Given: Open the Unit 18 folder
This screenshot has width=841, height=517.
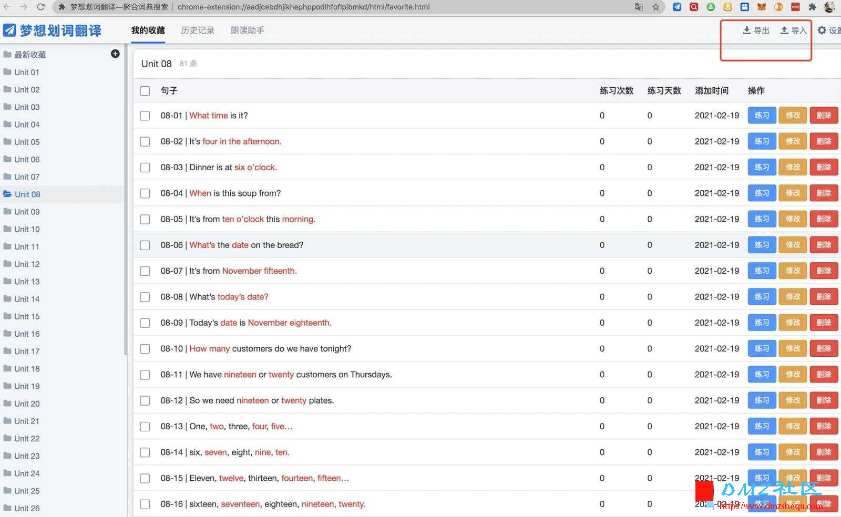Looking at the screenshot, I should [x=62, y=368].
